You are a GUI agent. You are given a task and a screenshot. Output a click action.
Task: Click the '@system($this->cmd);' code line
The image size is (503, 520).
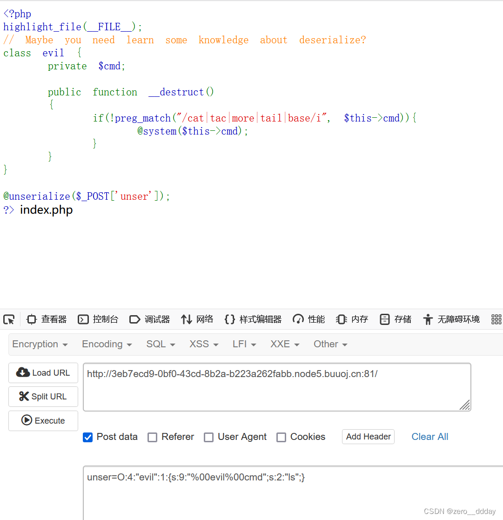point(193,131)
